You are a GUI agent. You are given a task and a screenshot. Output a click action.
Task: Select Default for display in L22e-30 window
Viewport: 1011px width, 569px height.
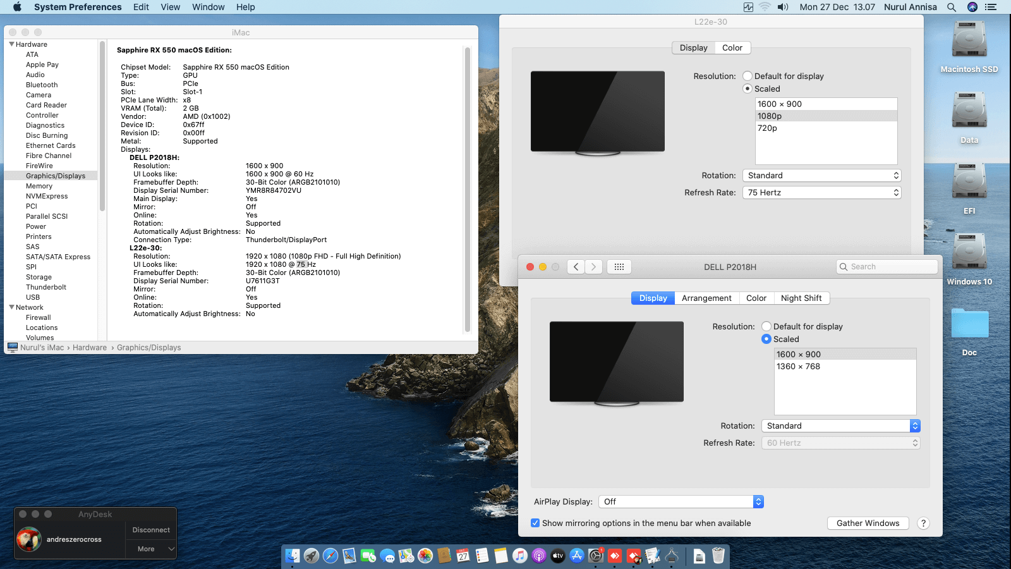click(748, 76)
